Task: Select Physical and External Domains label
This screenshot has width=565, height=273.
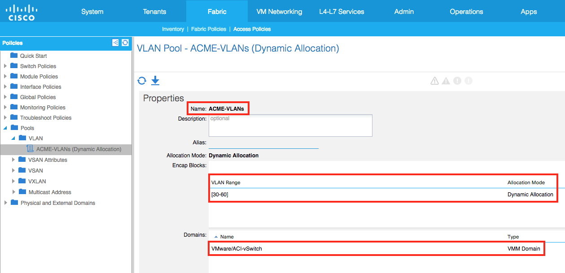Action: (x=58, y=203)
